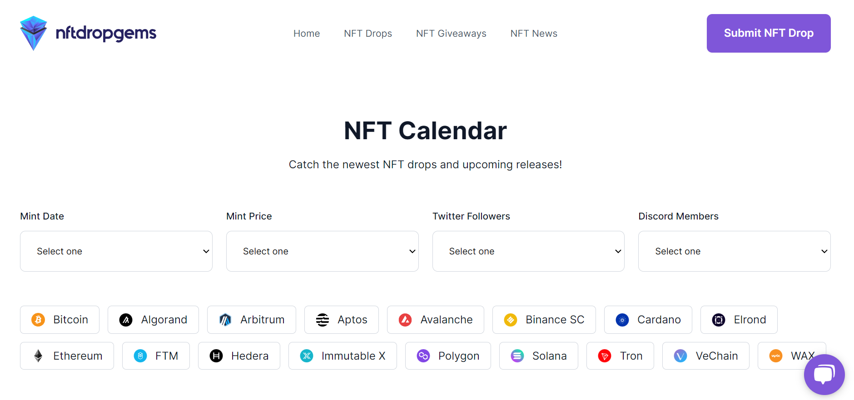Open the NFT News page
854x400 pixels.
pos(534,33)
